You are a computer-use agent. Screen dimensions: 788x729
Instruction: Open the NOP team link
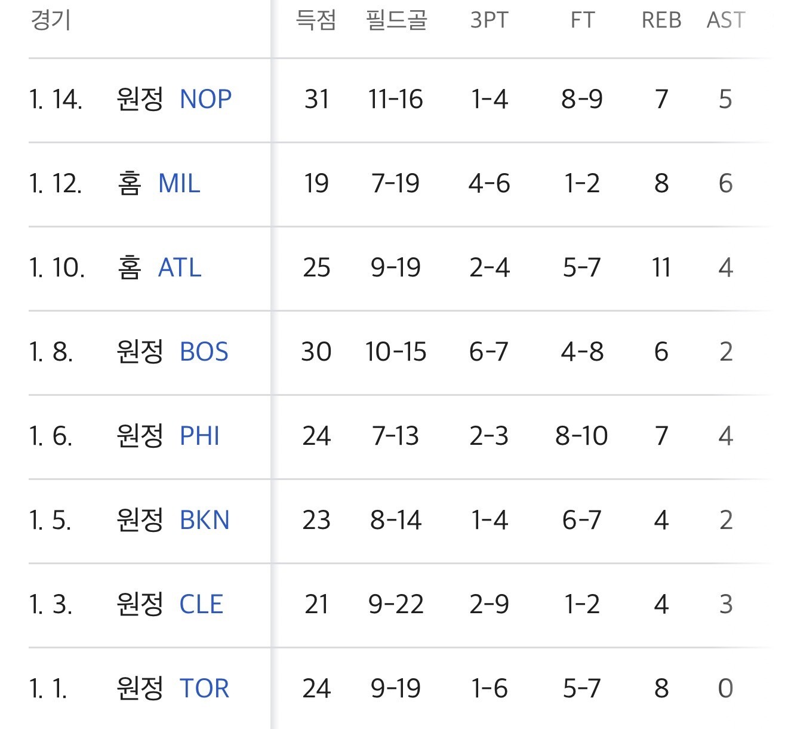click(x=205, y=99)
